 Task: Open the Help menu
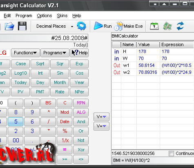pos(77,15)
